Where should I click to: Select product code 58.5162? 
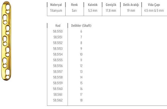point(58,100)
